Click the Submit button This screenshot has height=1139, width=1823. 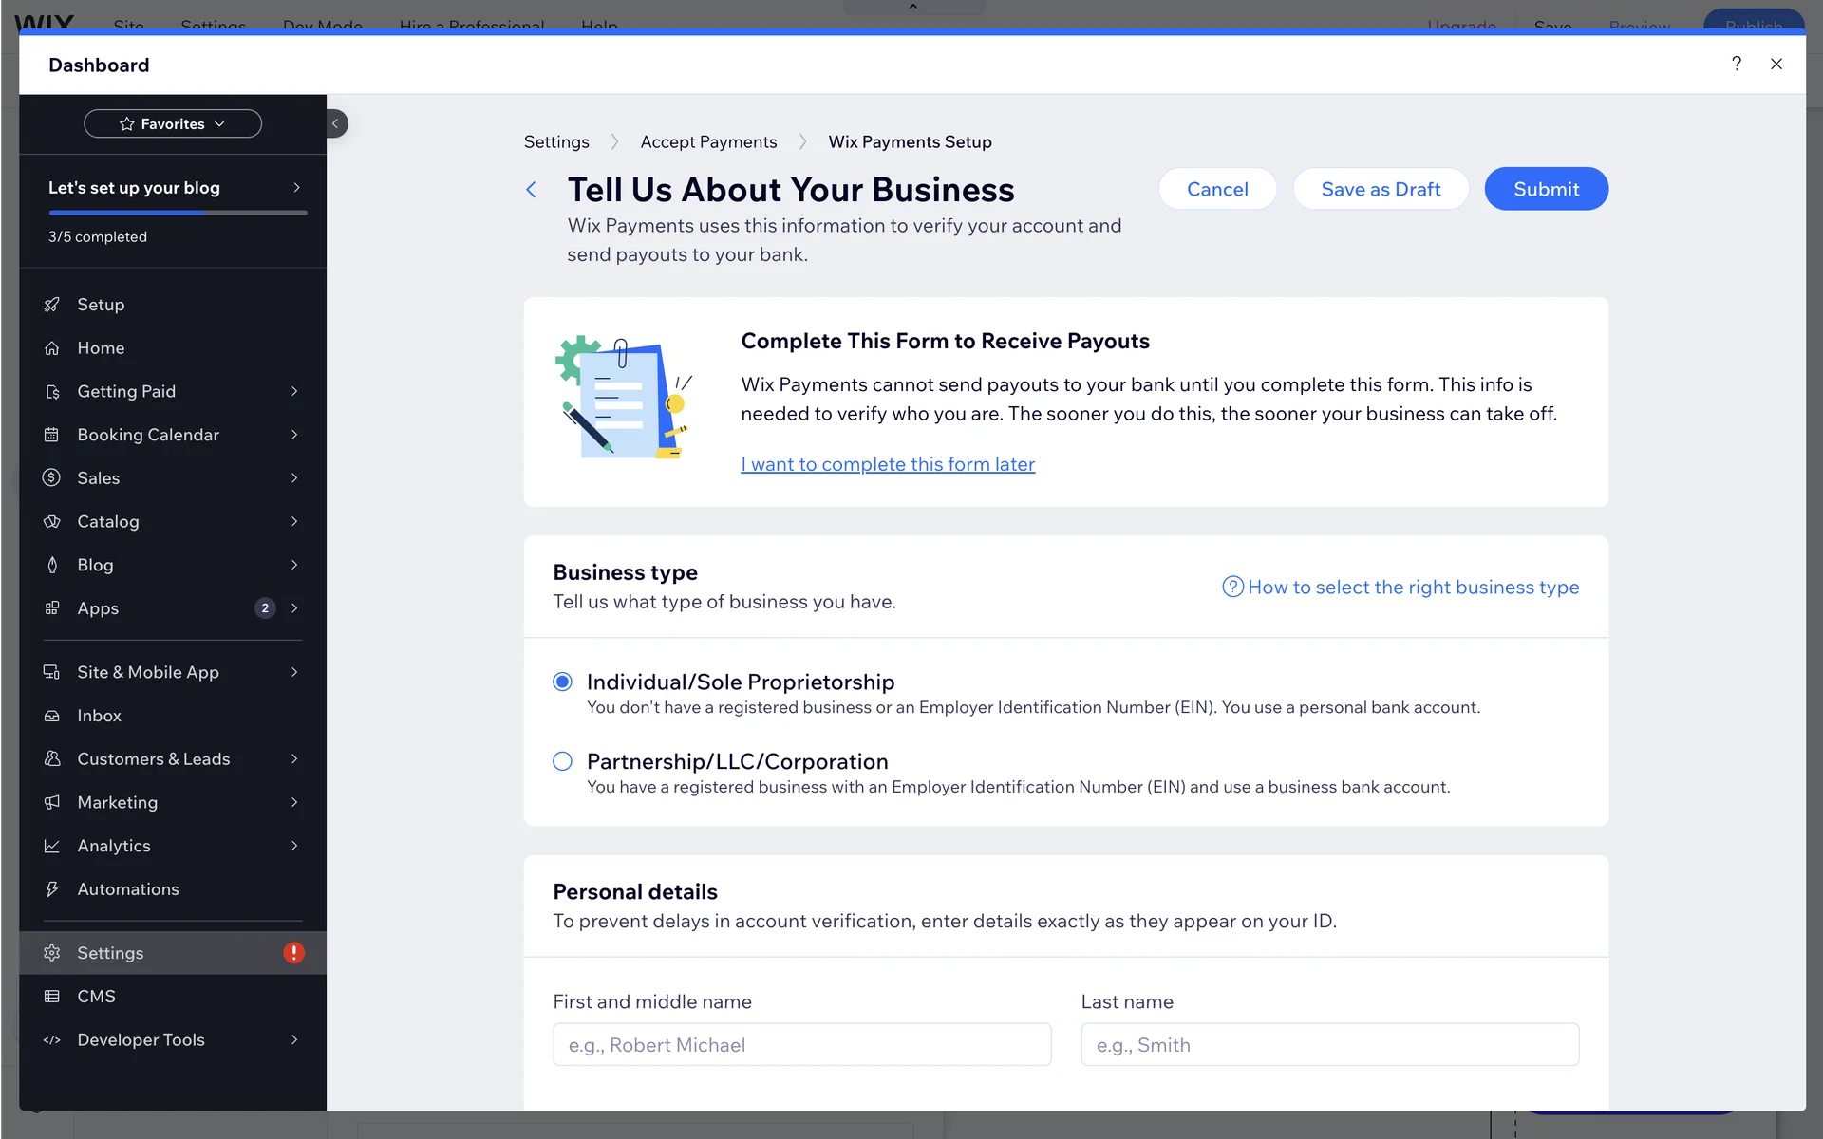coord(1546,189)
